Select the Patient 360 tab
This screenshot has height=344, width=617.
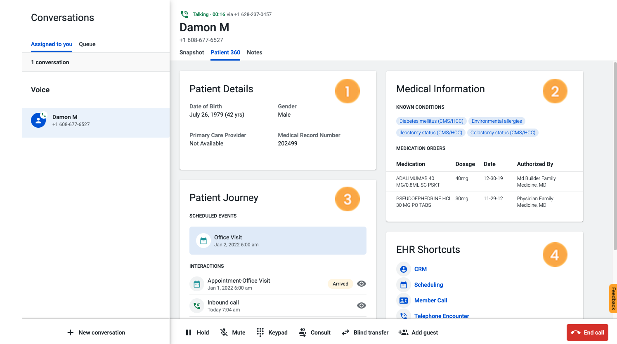[225, 52]
